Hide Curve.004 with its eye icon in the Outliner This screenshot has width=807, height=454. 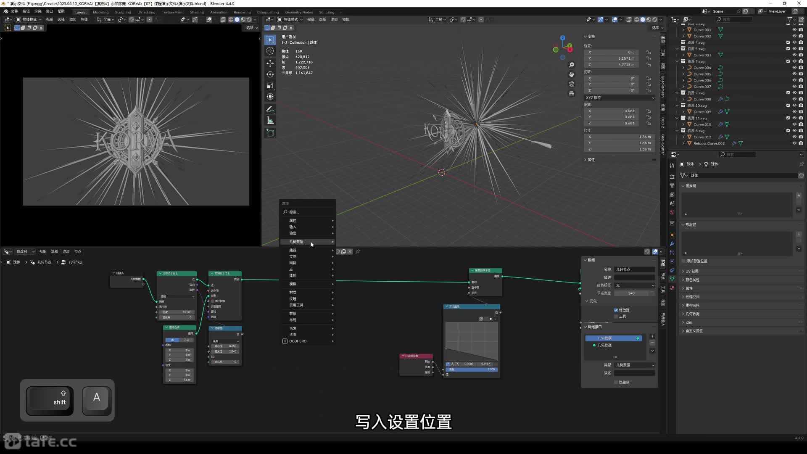coord(794,68)
